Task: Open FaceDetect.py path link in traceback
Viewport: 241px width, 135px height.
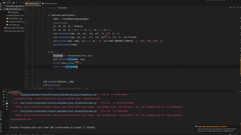Action: pyautogui.click(x=58, y=94)
